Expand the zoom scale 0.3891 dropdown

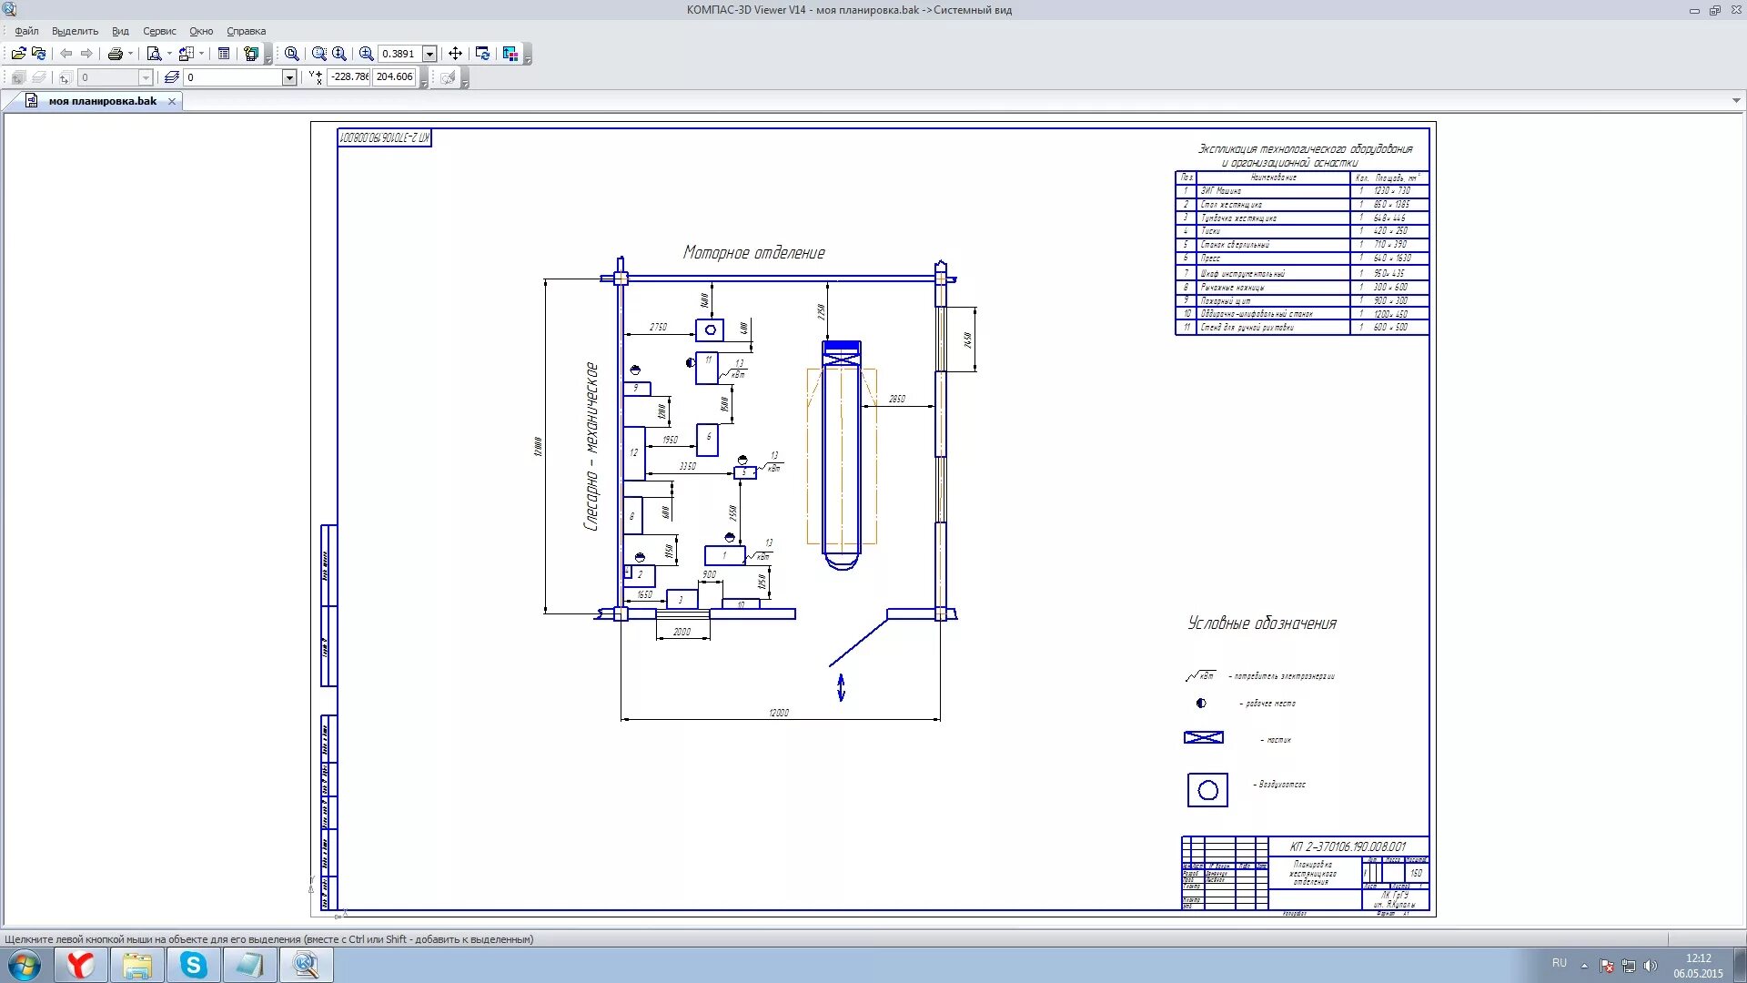click(x=429, y=54)
